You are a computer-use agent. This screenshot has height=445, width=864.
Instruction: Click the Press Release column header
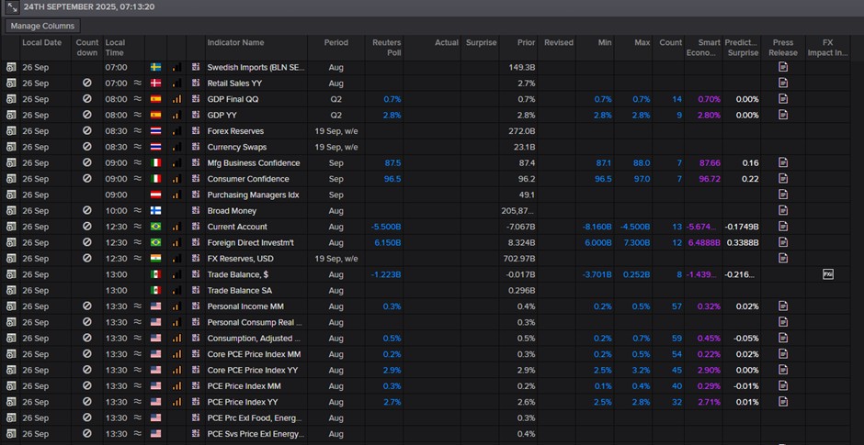[x=783, y=48]
